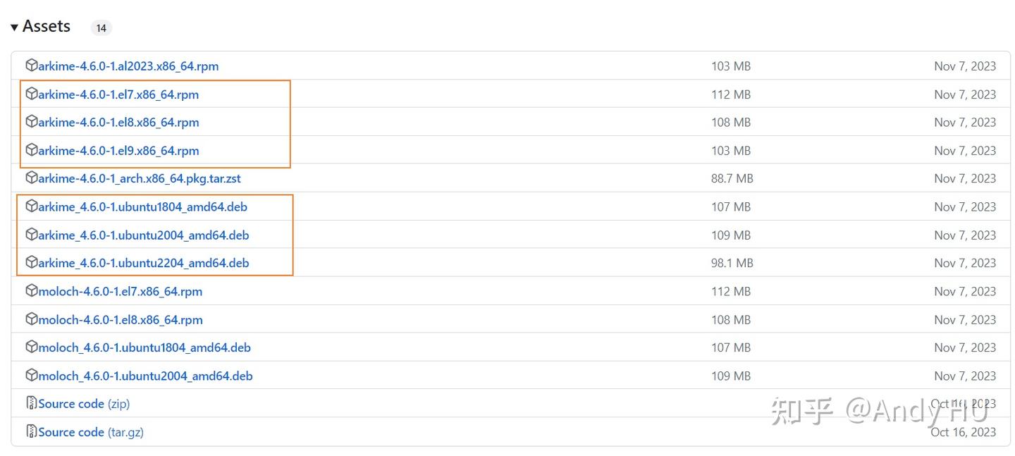Collapse the Assets section triangle
Viewport: 1015px width, 456px height.
coord(14,27)
